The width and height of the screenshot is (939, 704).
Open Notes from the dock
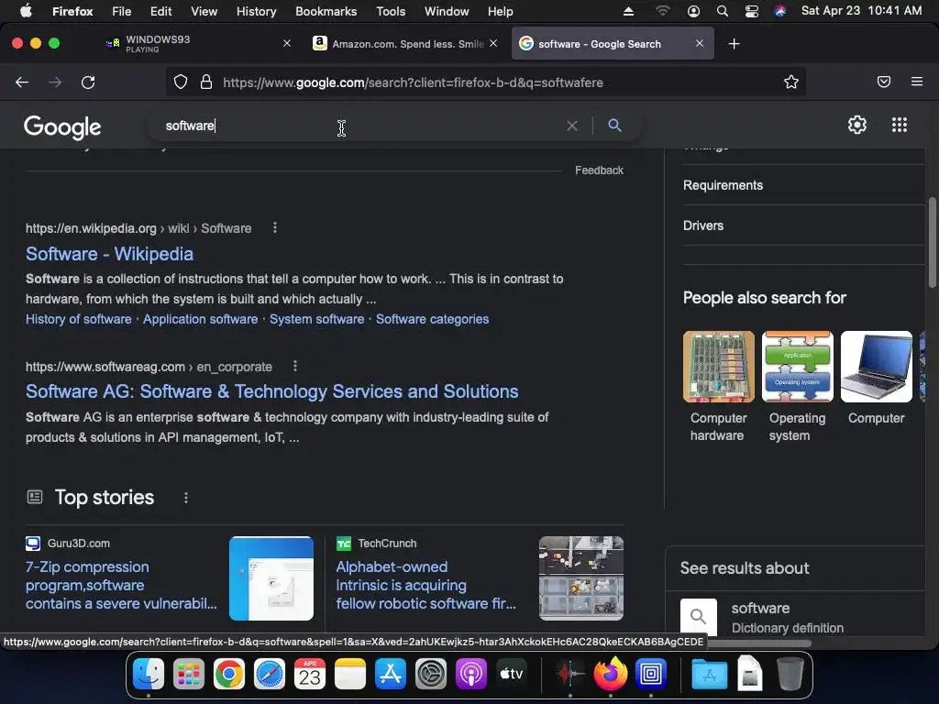tap(350, 674)
